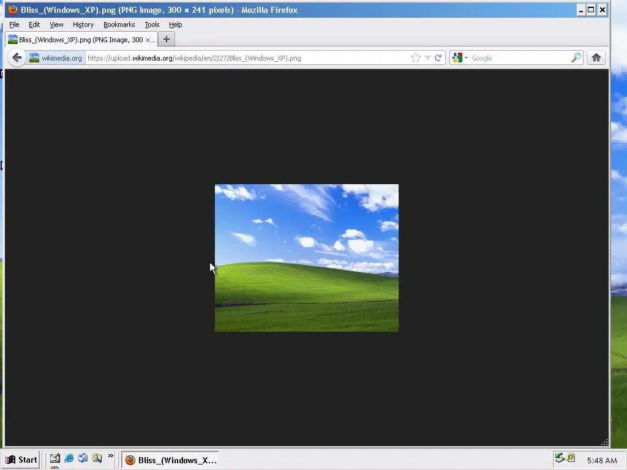Focus the Google search box

(x=520, y=58)
